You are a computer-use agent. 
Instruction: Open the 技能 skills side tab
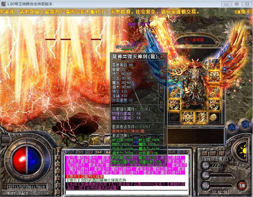coord(161,105)
